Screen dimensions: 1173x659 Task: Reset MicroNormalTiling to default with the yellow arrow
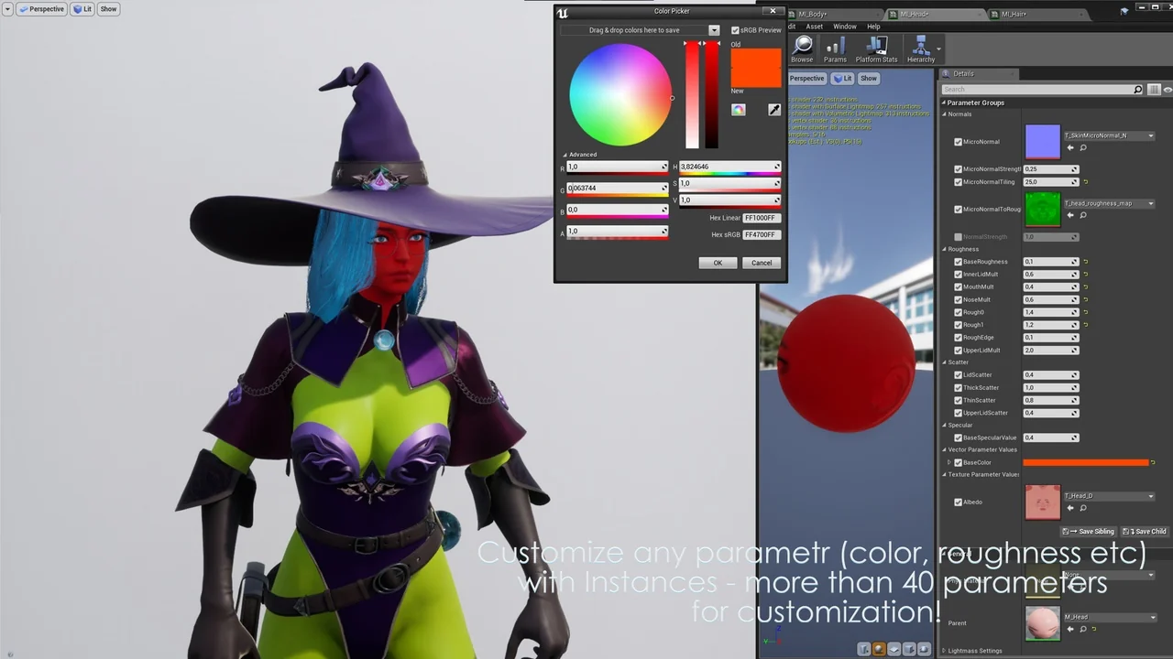tap(1086, 182)
